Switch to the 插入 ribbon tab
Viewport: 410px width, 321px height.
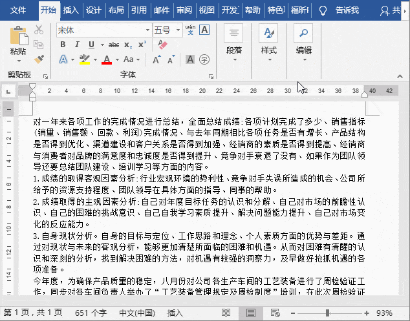[71, 10]
